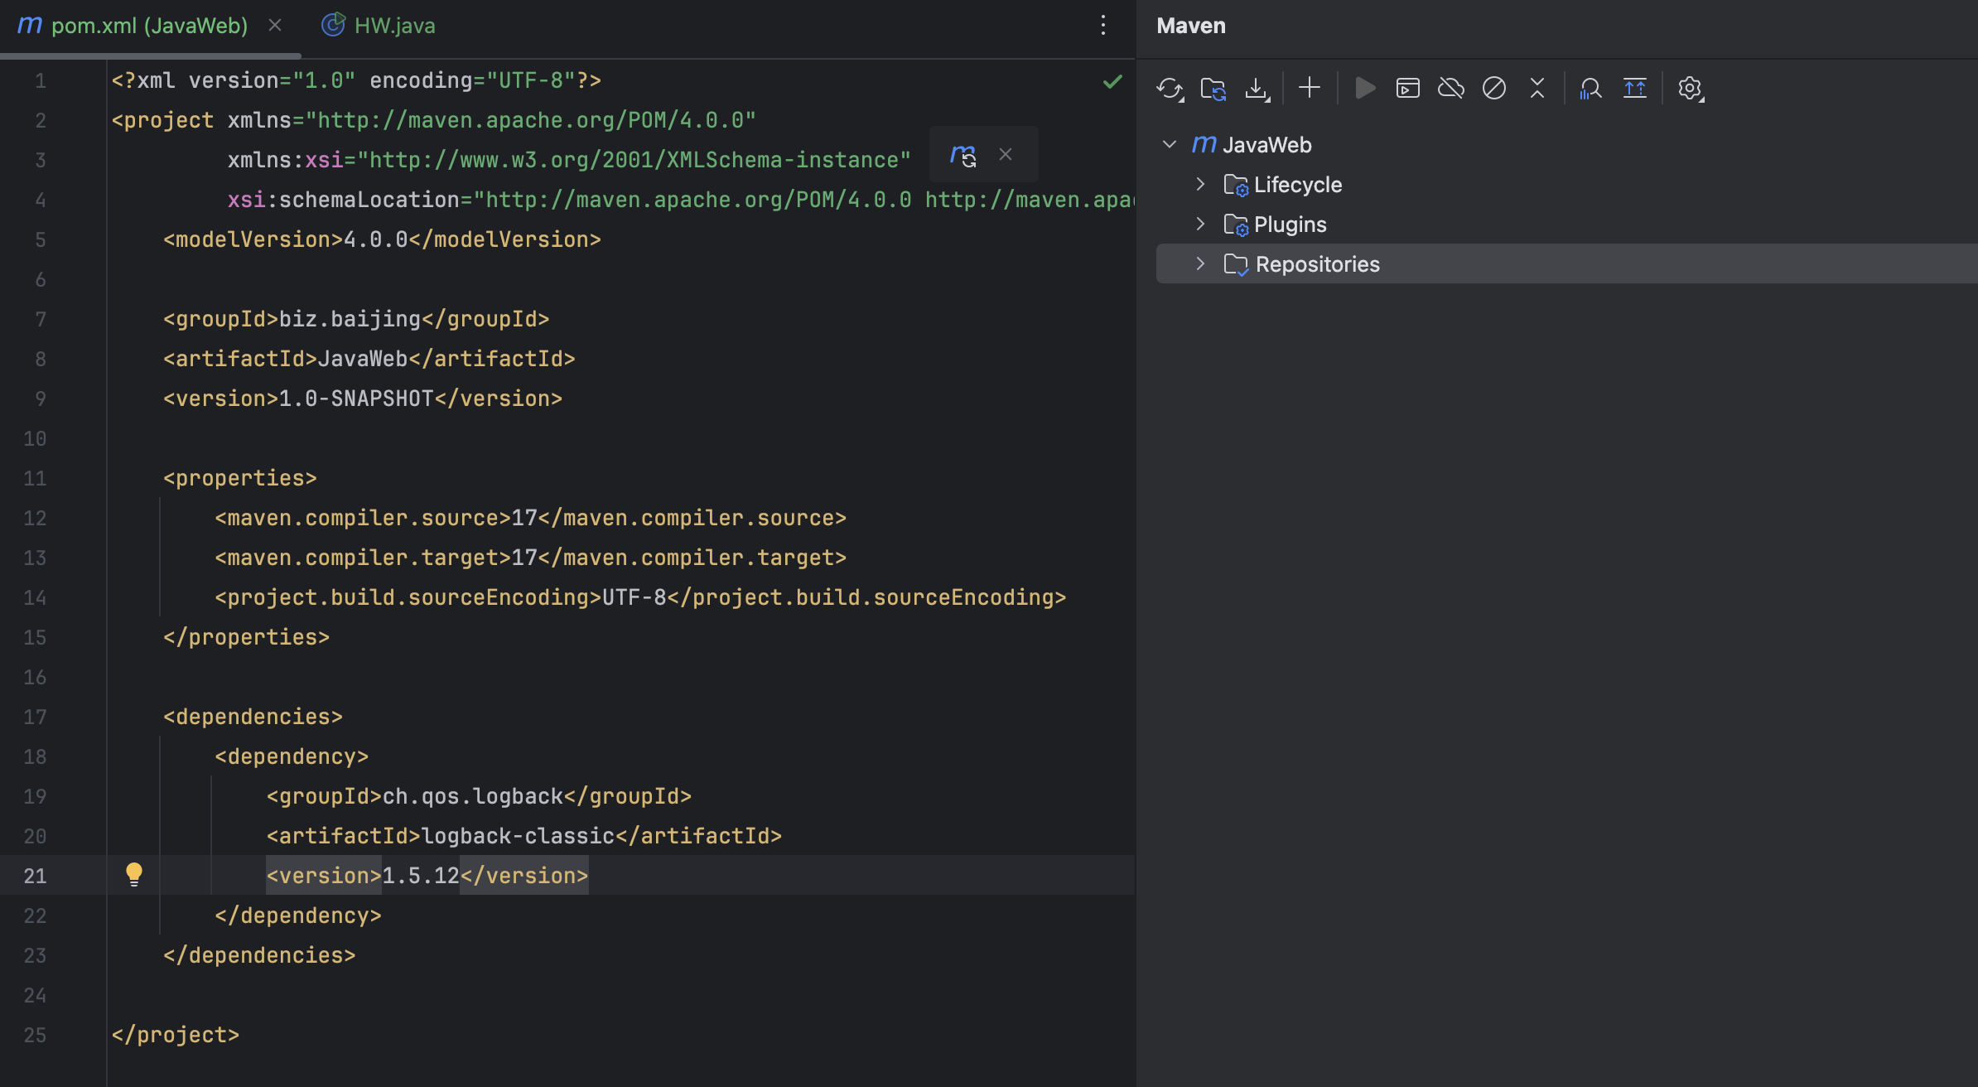The image size is (1978, 1087).
Task: Switch to the HW.java tab
Action: pos(394,26)
